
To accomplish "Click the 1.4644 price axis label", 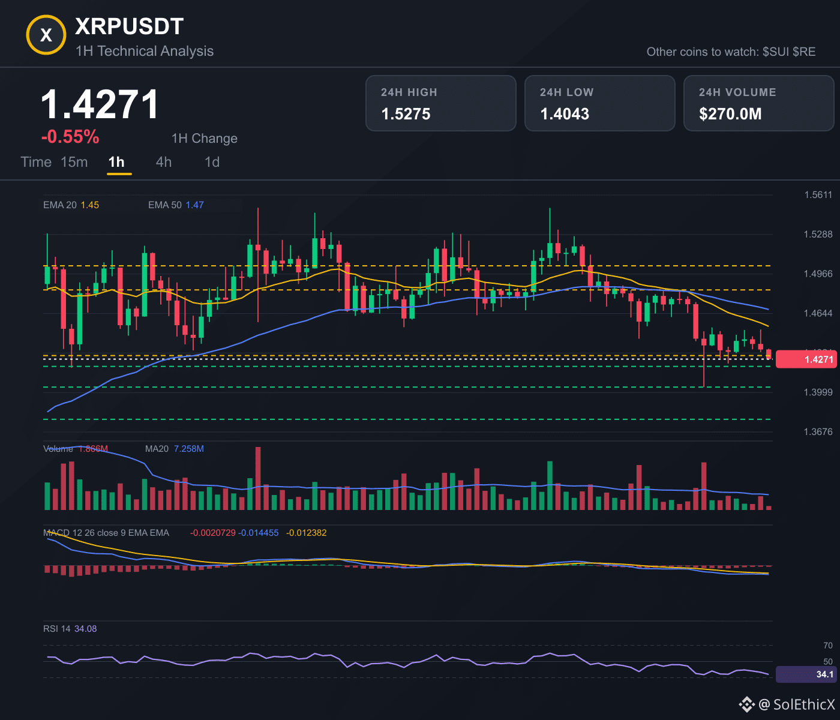I will click(818, 314).
